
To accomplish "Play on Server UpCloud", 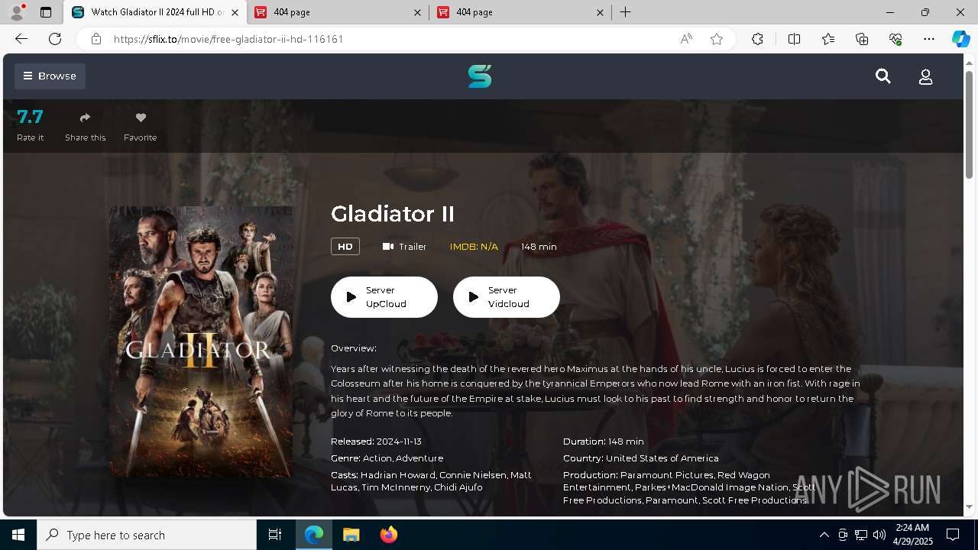I will pos(384,297).
